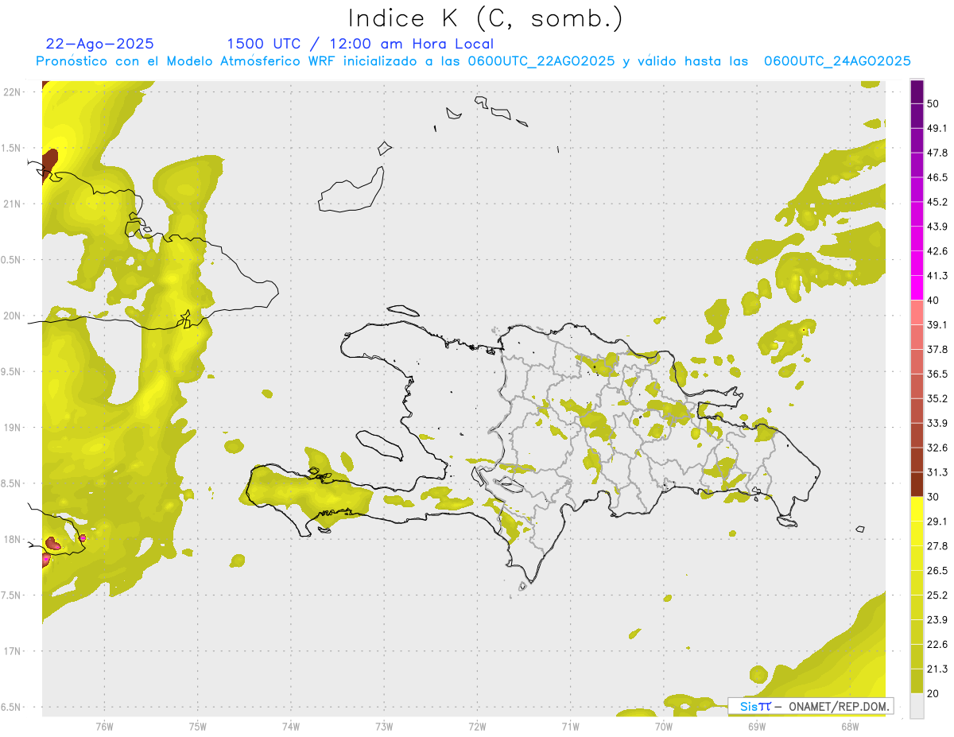The image size is (954, 737).
Task: Click the 'Pronostico con el Modelo Atmosferico WRF' line
Action: pos(473,61)
